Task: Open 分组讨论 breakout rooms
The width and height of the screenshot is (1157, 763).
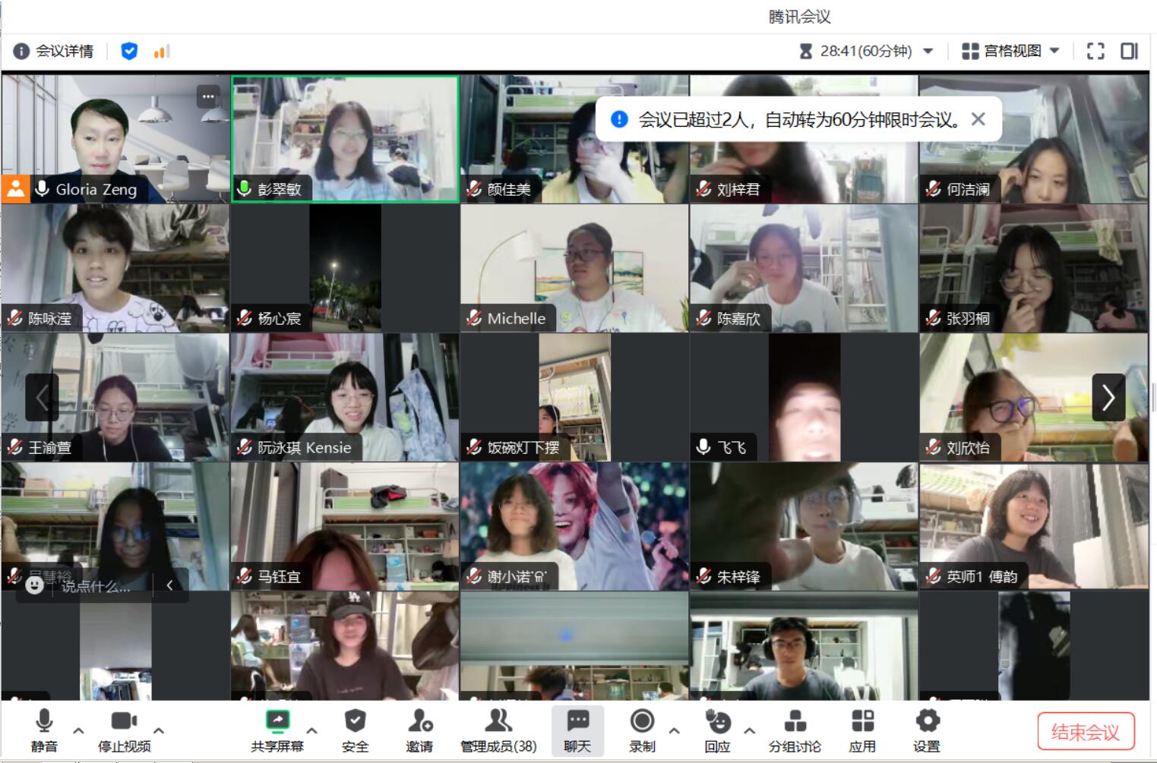Action: pyautogui.click(x=795, y=730)
